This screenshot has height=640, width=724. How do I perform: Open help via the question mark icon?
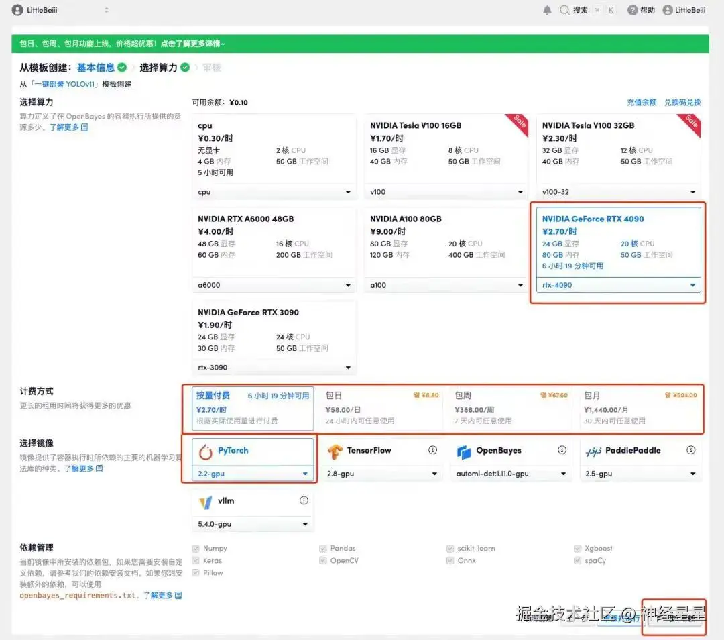[632, 10]
